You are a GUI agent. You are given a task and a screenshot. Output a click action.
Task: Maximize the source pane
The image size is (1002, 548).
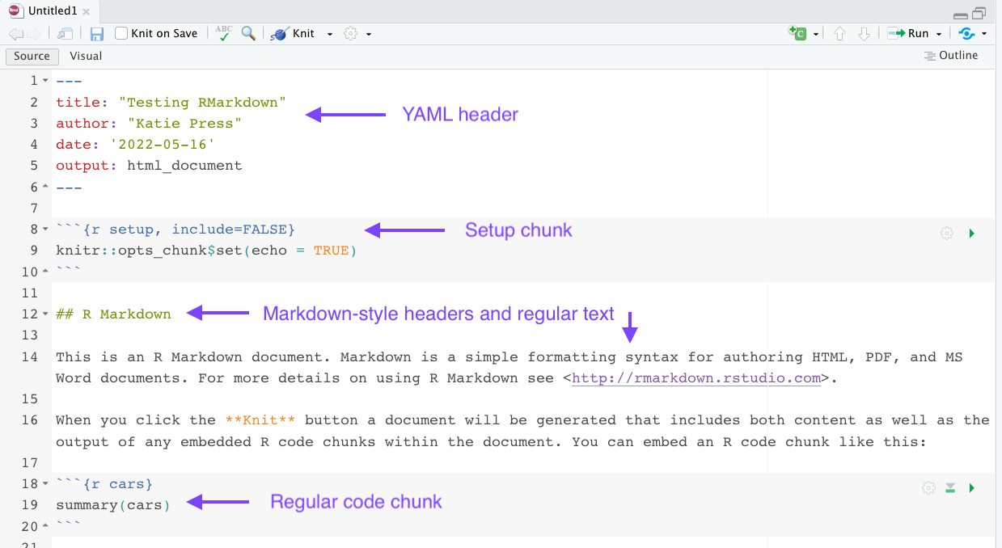pyautogui.click(x=979, y=13)
